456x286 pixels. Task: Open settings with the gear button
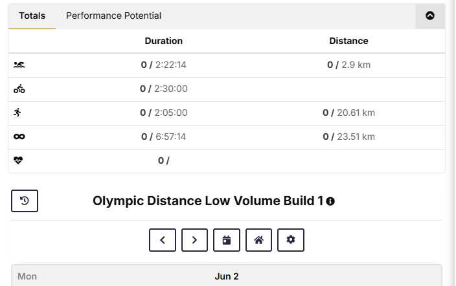[x=291, y=240]
